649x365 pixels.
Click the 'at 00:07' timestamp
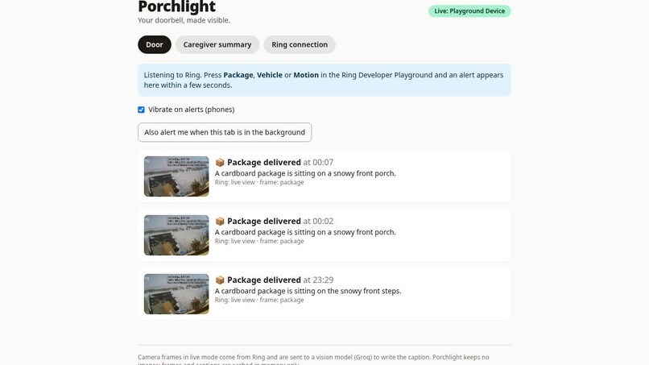(x=318, y=163)
